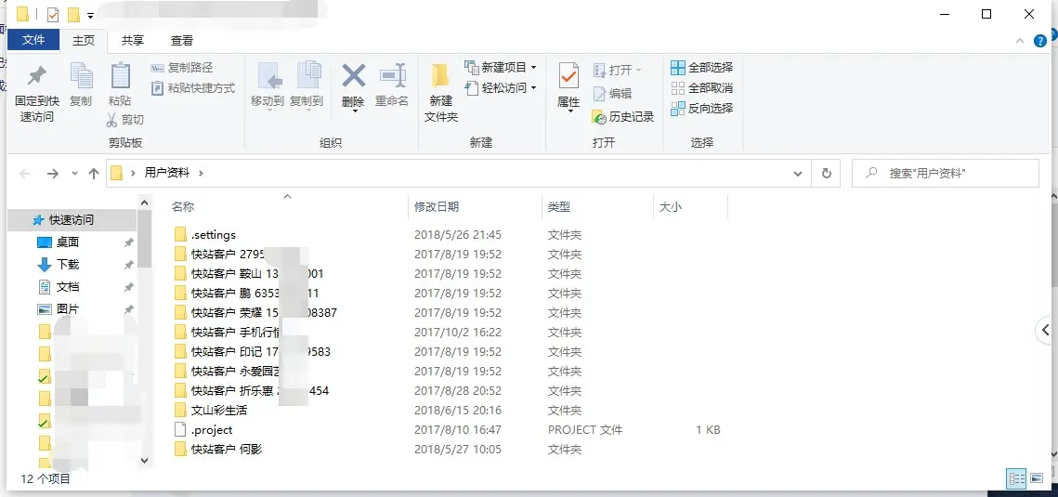Screen dimensions: 1058x497
Task: Click the Cut scissors item
Action: coord(124,120)
